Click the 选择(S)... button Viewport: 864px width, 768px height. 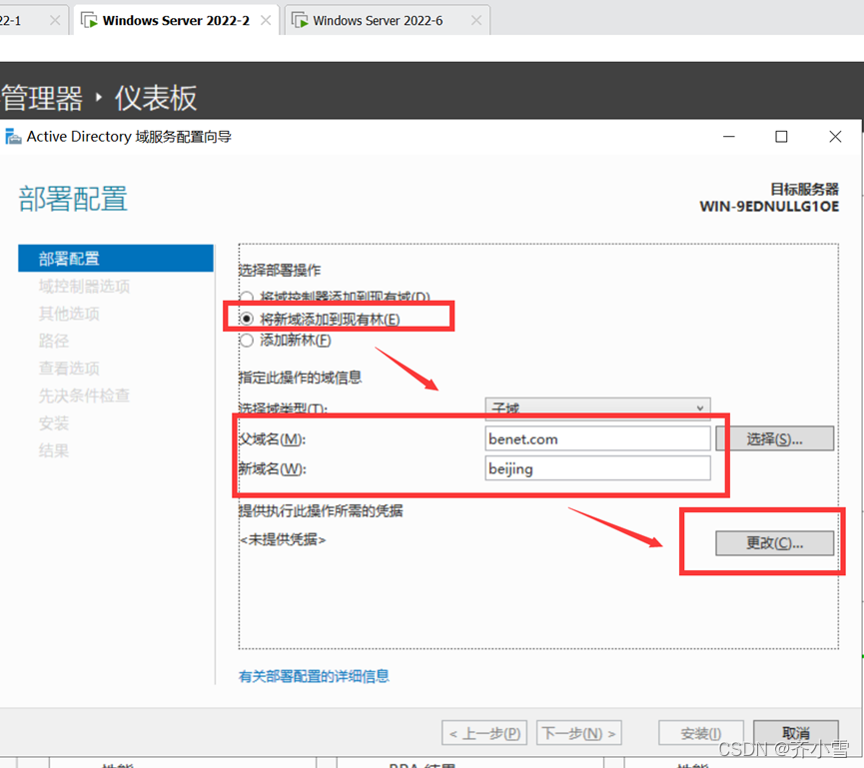(x=774, y=438)
